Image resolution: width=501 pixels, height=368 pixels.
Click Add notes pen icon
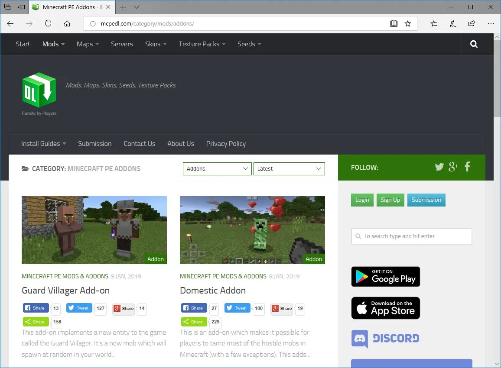[x=453, y=24]
